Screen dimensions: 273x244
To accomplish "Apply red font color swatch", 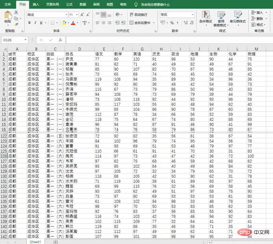I will tap(73, 23).
